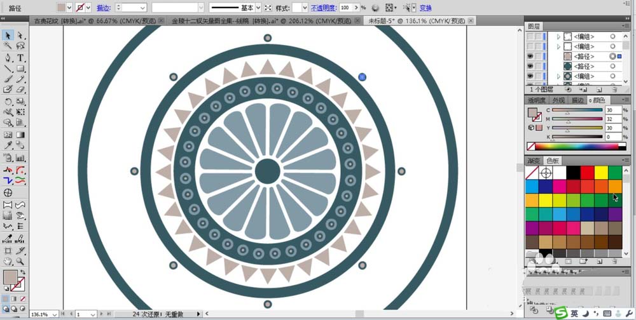Open the stroke color dropdown in control bar
636x320 pixels.
pos(88,8)
